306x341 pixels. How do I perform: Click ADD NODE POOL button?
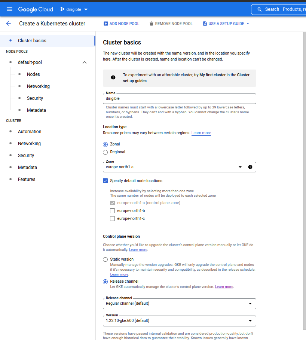tap(122, 24)
